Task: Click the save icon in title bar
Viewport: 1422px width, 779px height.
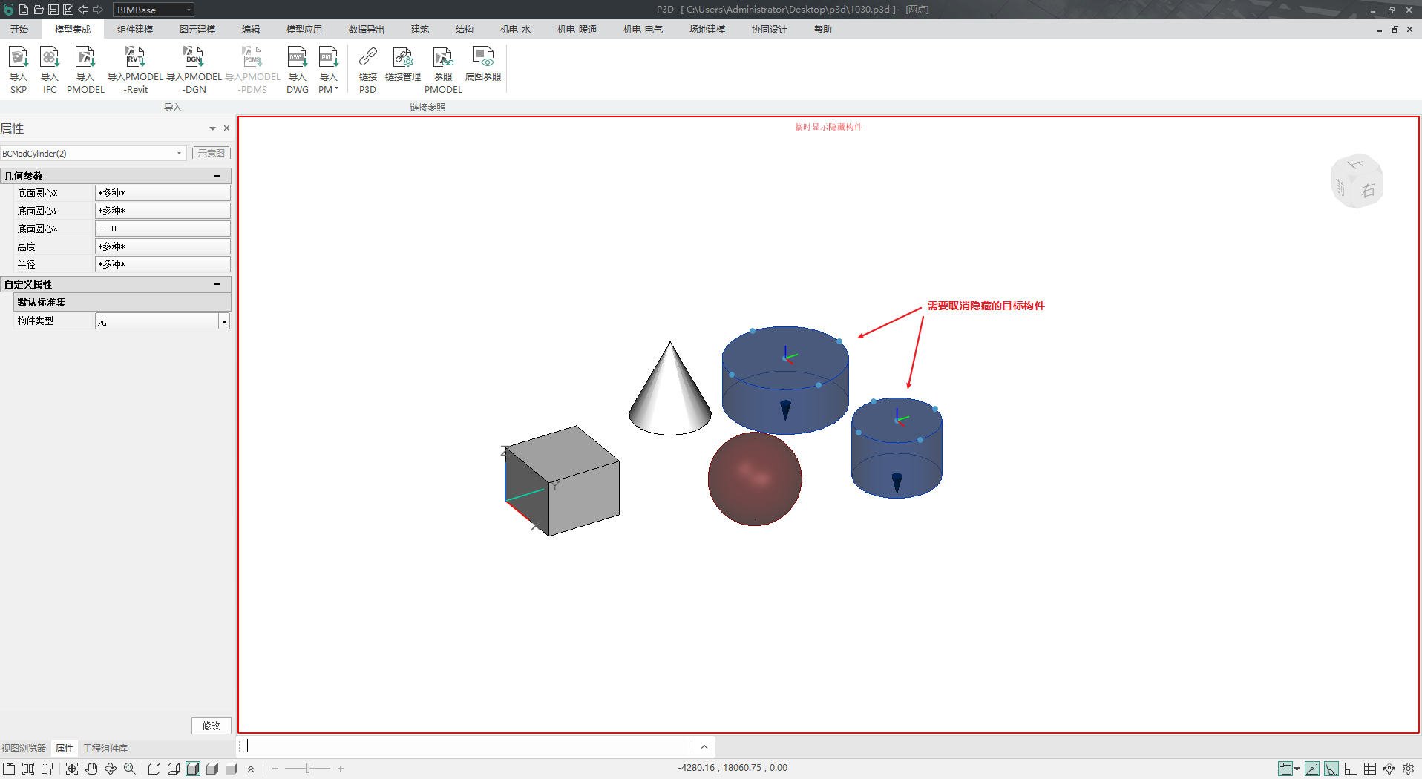Action: pos(53,10)
